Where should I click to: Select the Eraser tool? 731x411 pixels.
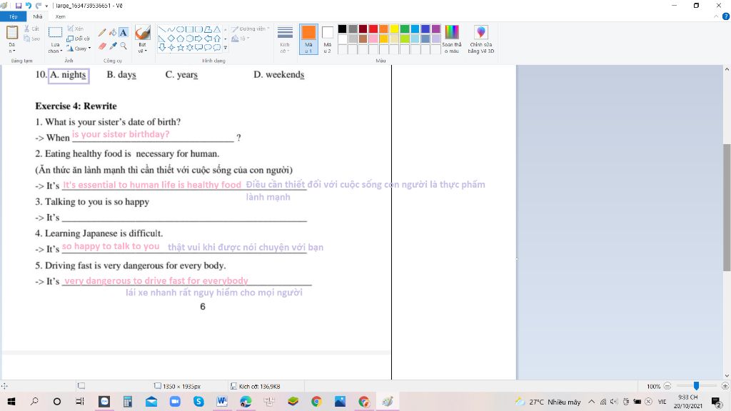click(102, 46)
